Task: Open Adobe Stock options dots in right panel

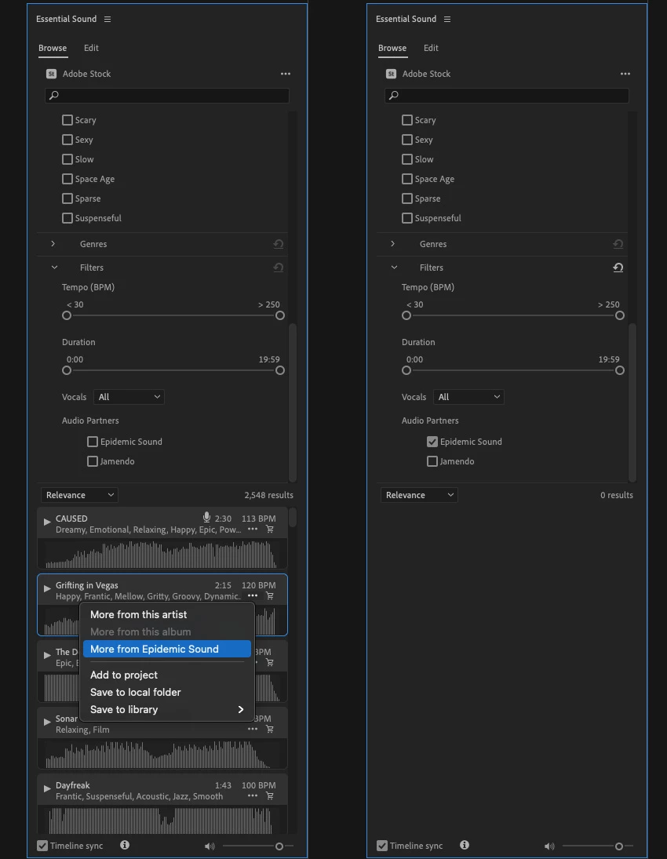Action: pos(625,74)
